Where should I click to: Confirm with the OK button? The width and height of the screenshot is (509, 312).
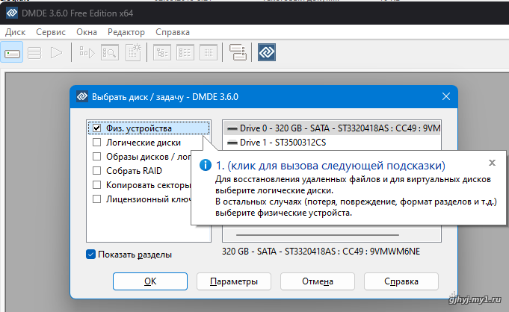[150, 281]
